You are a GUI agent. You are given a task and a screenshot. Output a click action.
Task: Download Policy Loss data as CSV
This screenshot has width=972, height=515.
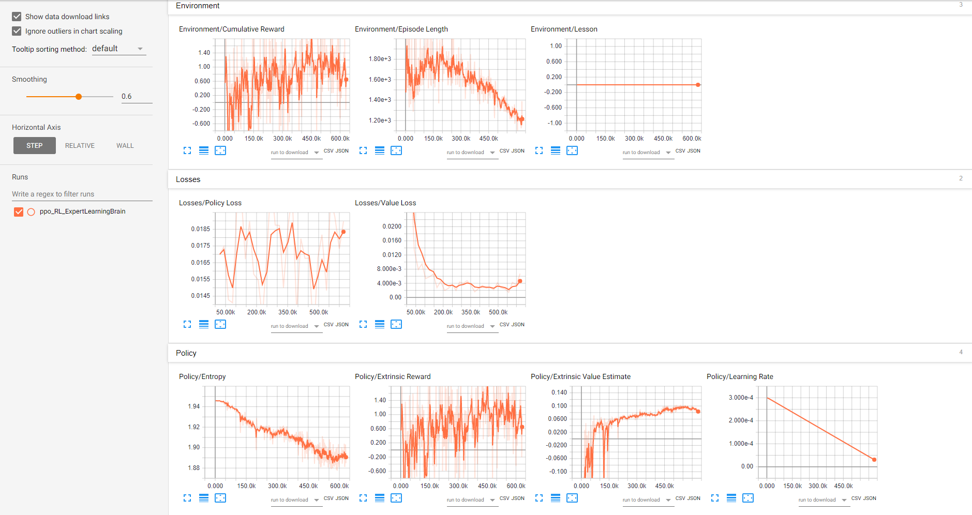click(328, 325)
